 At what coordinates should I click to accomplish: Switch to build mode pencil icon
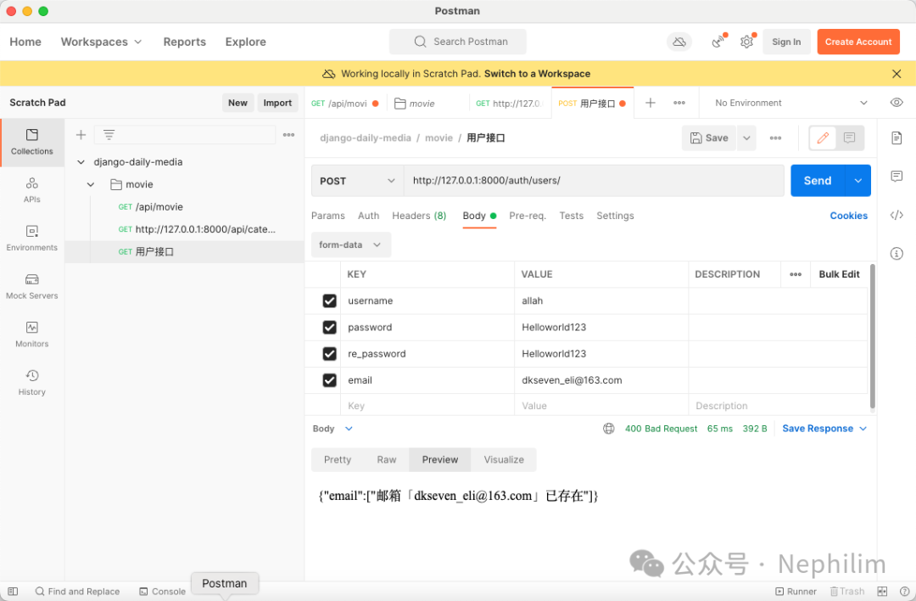click(x=823, y=138)
